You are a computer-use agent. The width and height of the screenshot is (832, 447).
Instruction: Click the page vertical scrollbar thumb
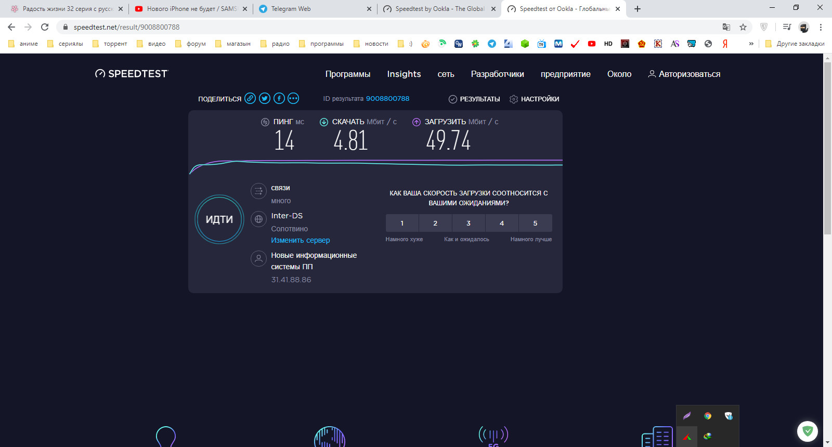pyautogui.click(x=827, y=148)
